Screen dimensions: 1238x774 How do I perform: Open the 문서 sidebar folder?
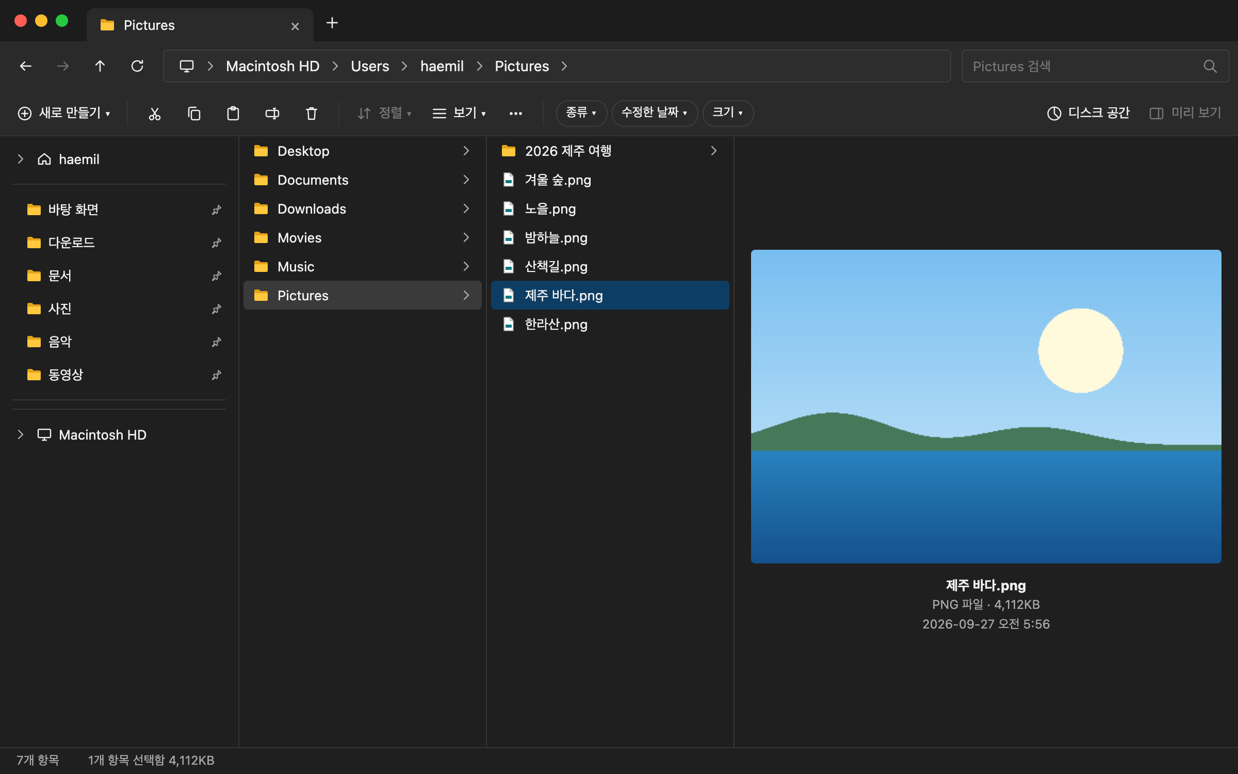pos(119,276)
